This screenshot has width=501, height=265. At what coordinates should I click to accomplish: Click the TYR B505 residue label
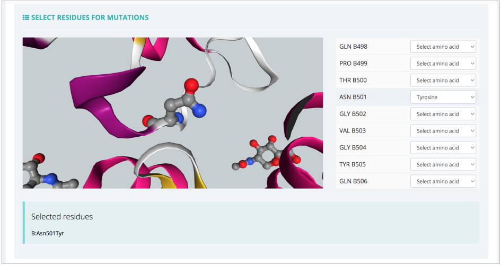point(353,165)
